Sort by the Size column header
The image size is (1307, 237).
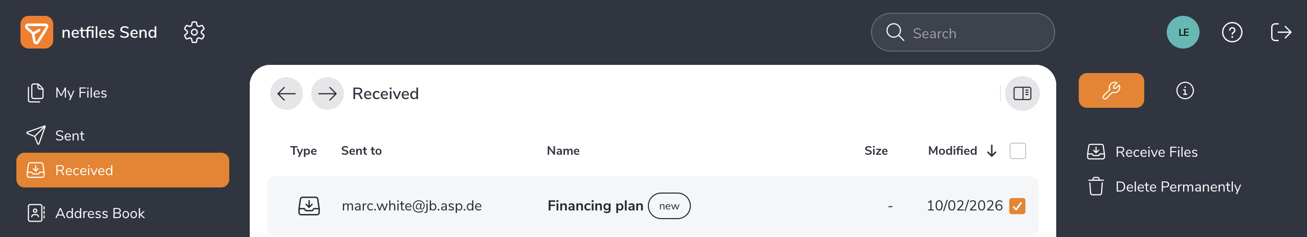(x=876, y=151)
